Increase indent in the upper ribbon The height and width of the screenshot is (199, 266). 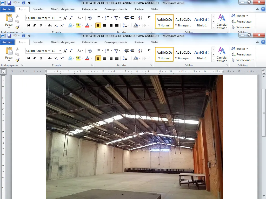(x=132, y=18)
